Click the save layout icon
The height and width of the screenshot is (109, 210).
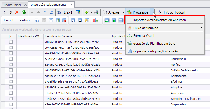pos(37,20)
